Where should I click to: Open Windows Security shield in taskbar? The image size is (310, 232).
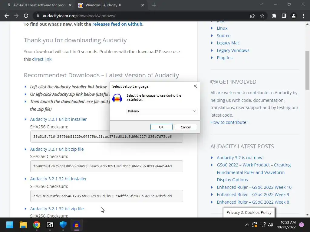pos(63,225)
